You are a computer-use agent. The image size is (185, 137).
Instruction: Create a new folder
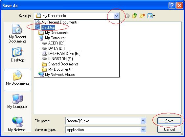[x=142, y=16]
